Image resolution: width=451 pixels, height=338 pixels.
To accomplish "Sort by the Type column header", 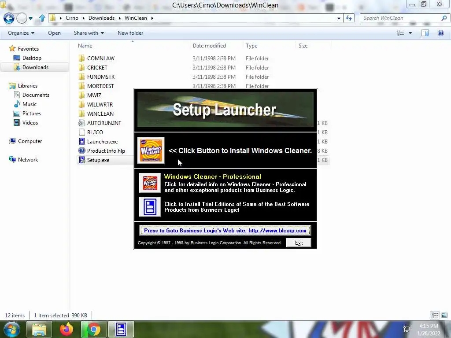I will (x=251, y=46).
